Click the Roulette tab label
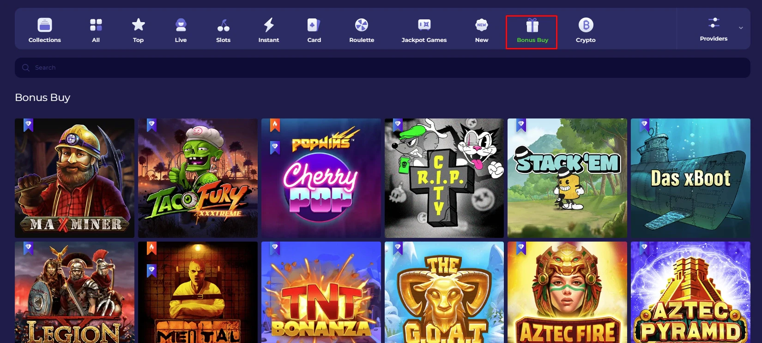 (362, 40)
